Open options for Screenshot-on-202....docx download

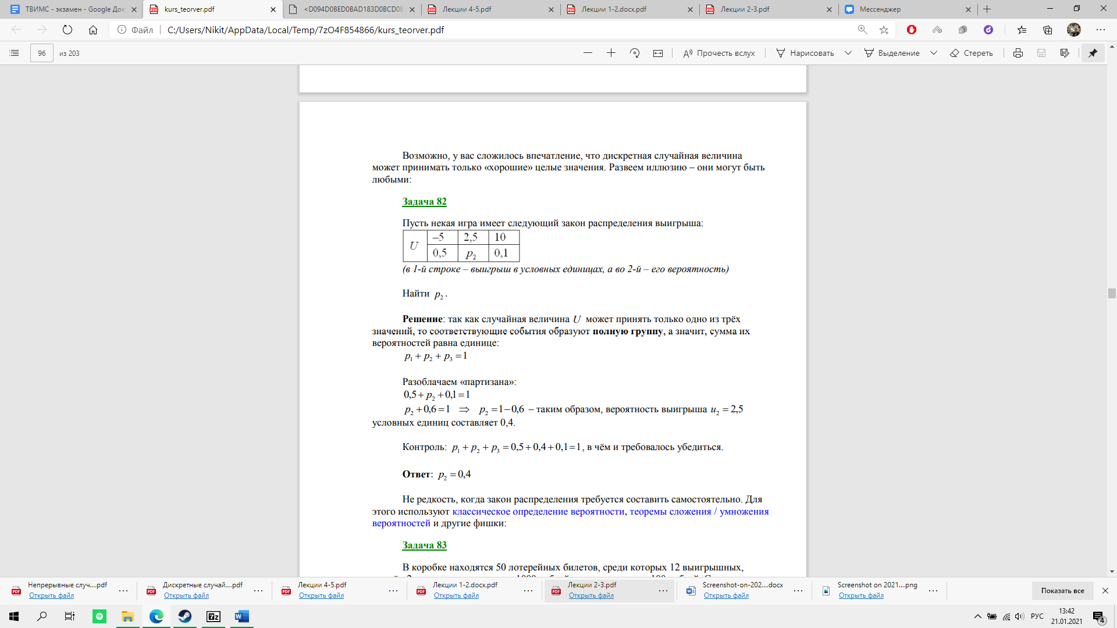(798, 591)
